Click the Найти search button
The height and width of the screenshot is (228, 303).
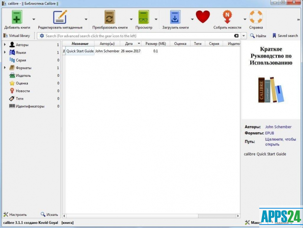(258, 36)
